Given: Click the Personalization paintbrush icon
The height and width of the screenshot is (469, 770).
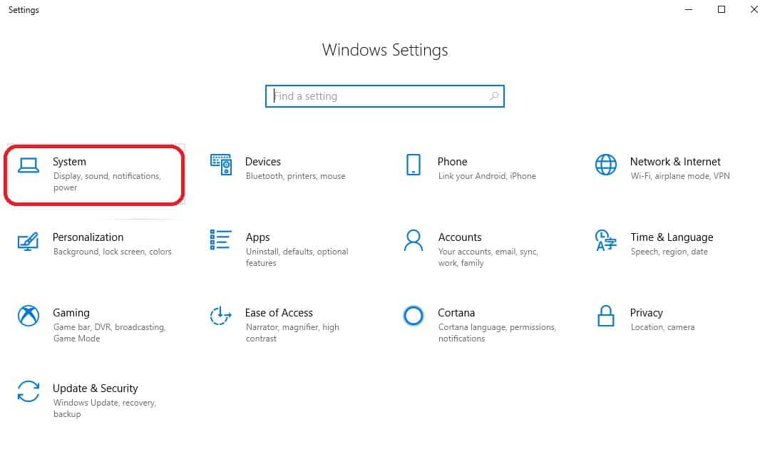Looking at the screenshot, I should coord(28,241).
